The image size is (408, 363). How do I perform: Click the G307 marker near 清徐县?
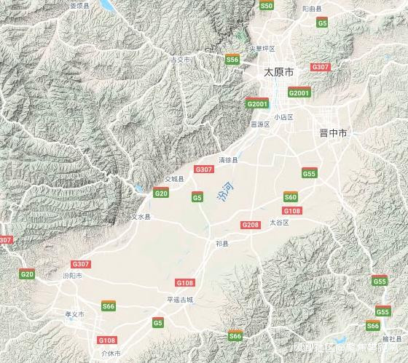point(204,169)
